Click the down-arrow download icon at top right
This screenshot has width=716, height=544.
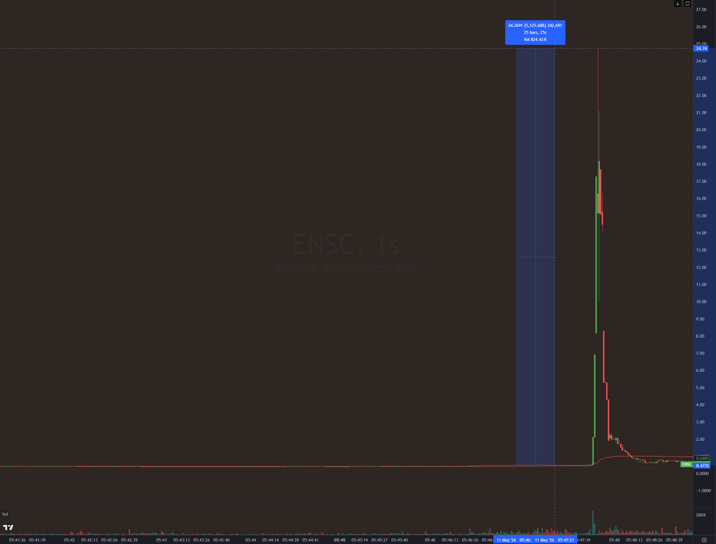coord(677,4)
